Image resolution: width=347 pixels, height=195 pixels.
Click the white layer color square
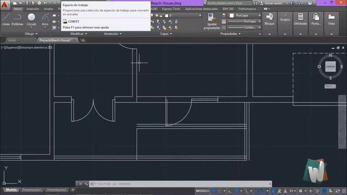166,16
